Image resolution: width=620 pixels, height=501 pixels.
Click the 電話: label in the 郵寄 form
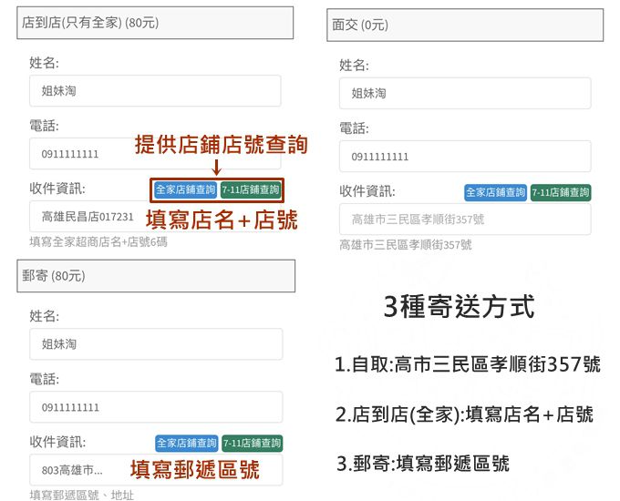(45, 379)
